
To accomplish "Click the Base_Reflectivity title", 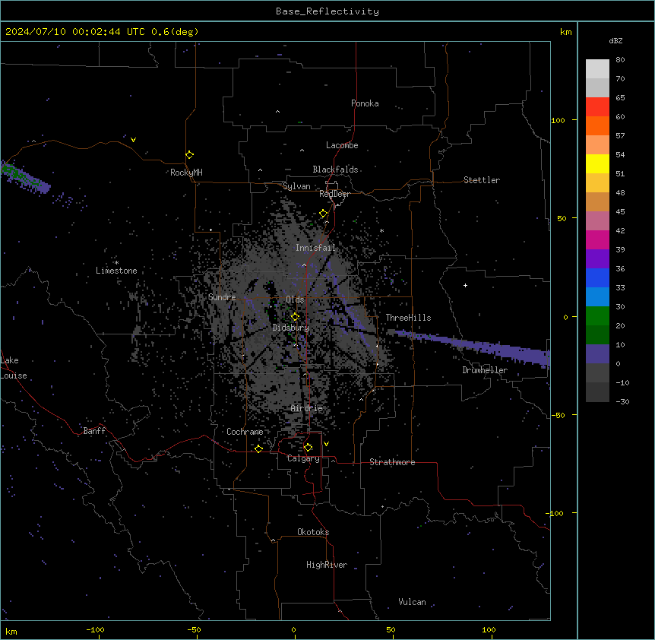I will click(x=327, y=11).
